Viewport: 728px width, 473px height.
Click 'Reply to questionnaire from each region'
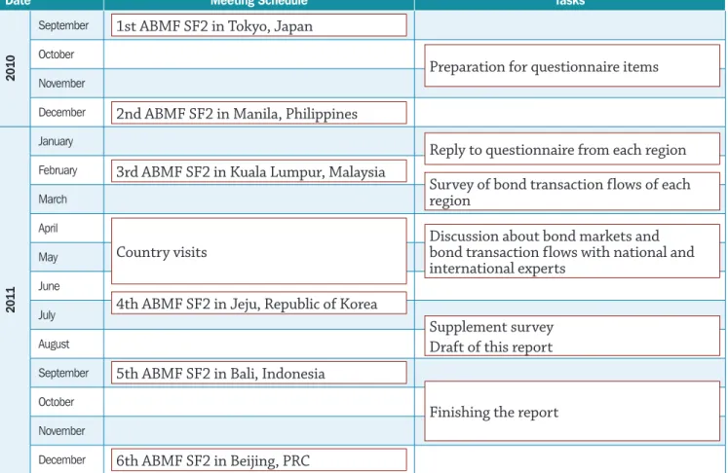click(572, 149)
